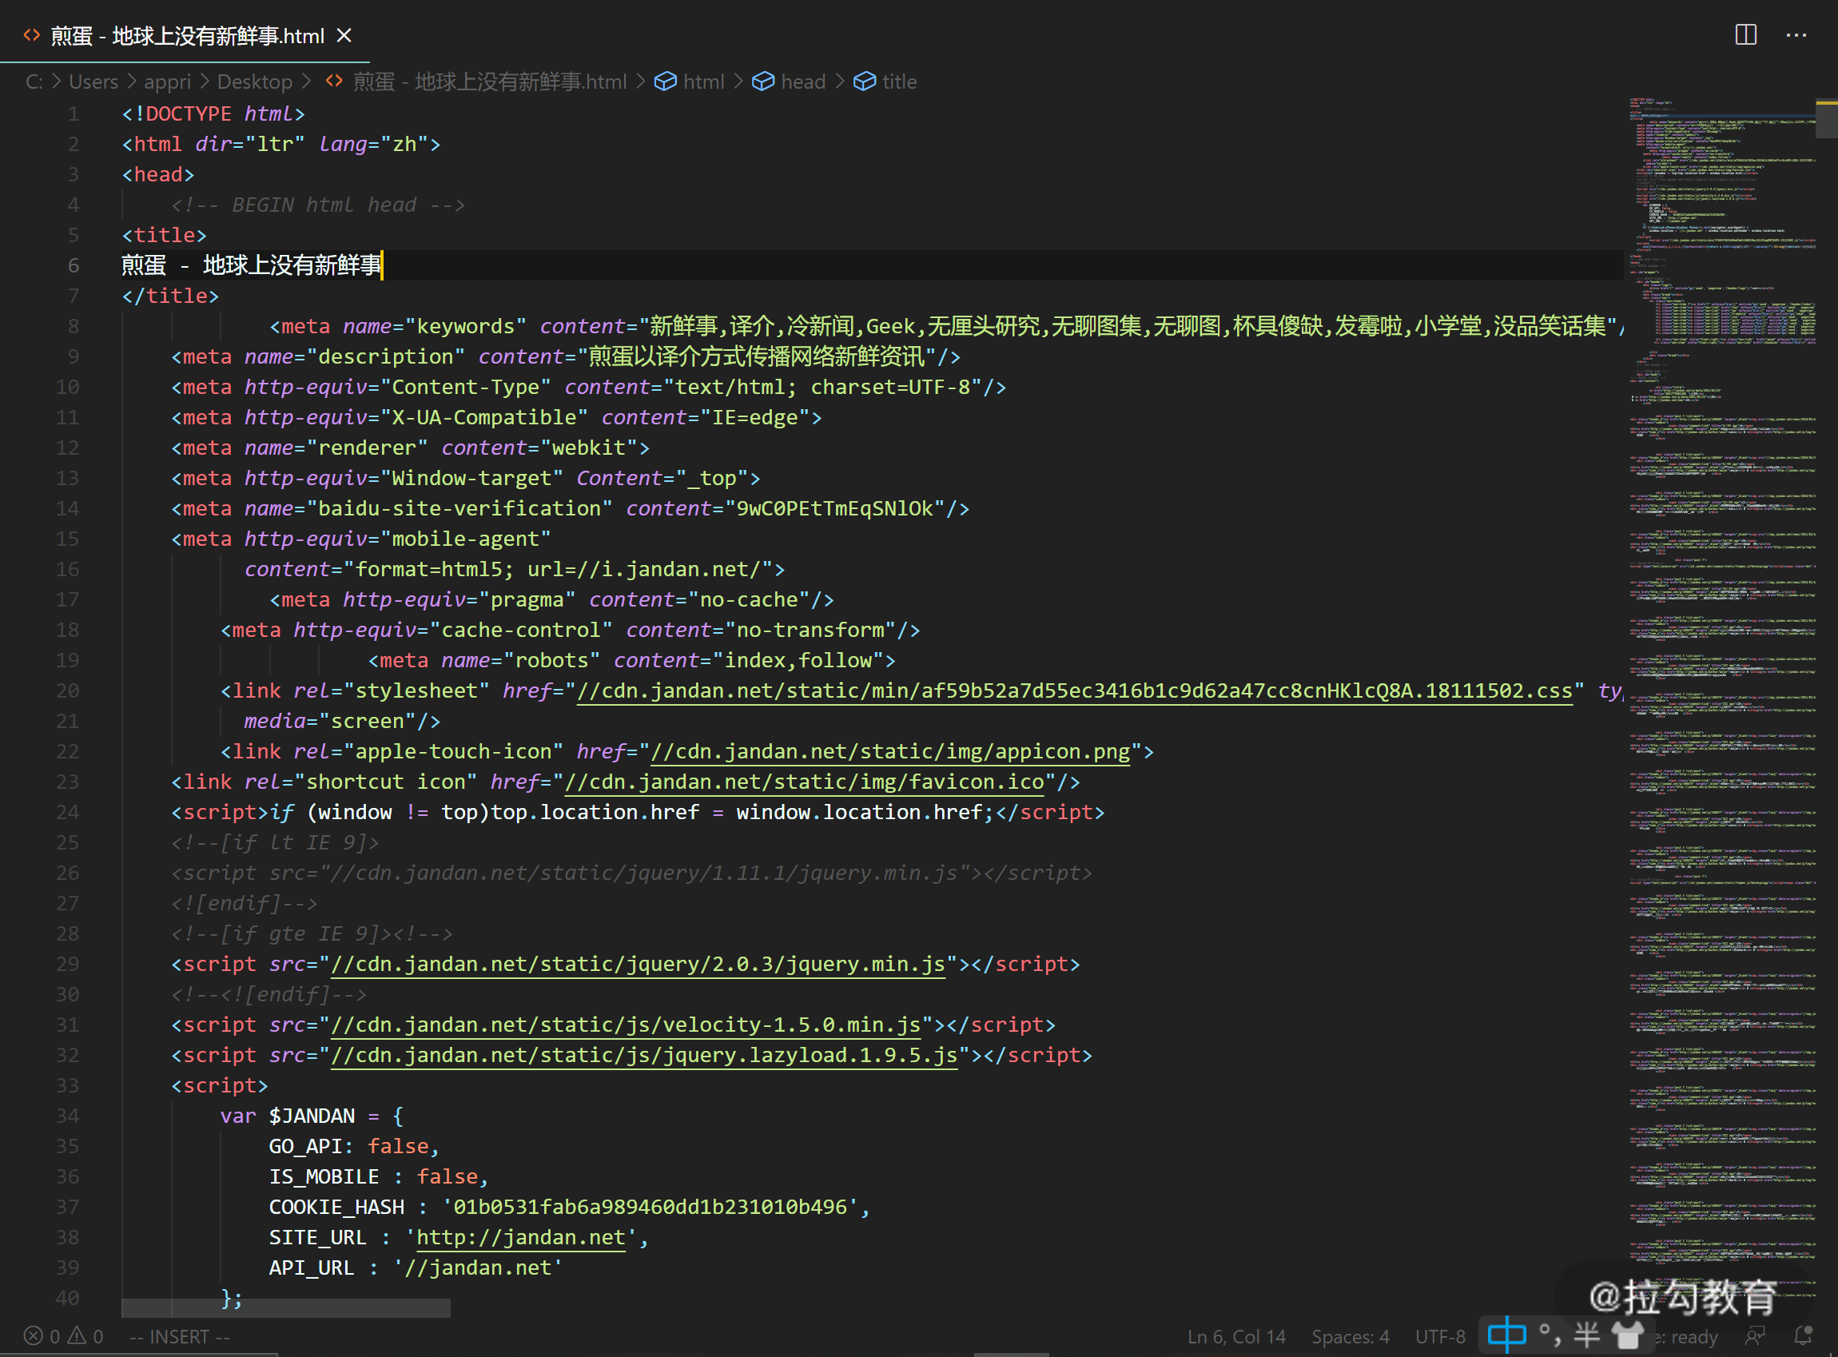Click line number 20 in the gutter

coord(67,690)
